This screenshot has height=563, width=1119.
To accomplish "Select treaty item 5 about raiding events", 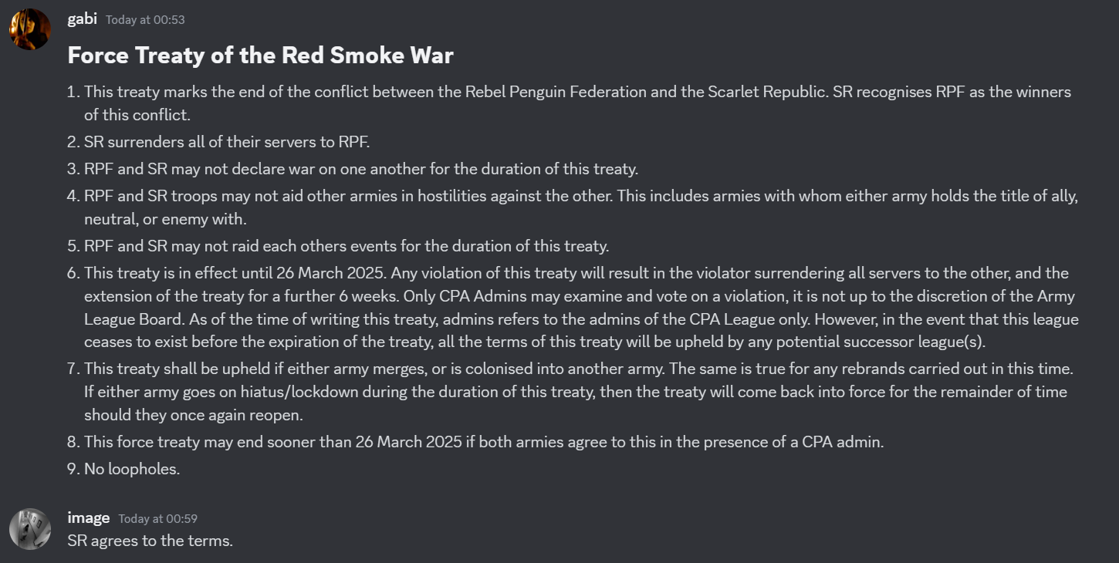I will point(346,246).
